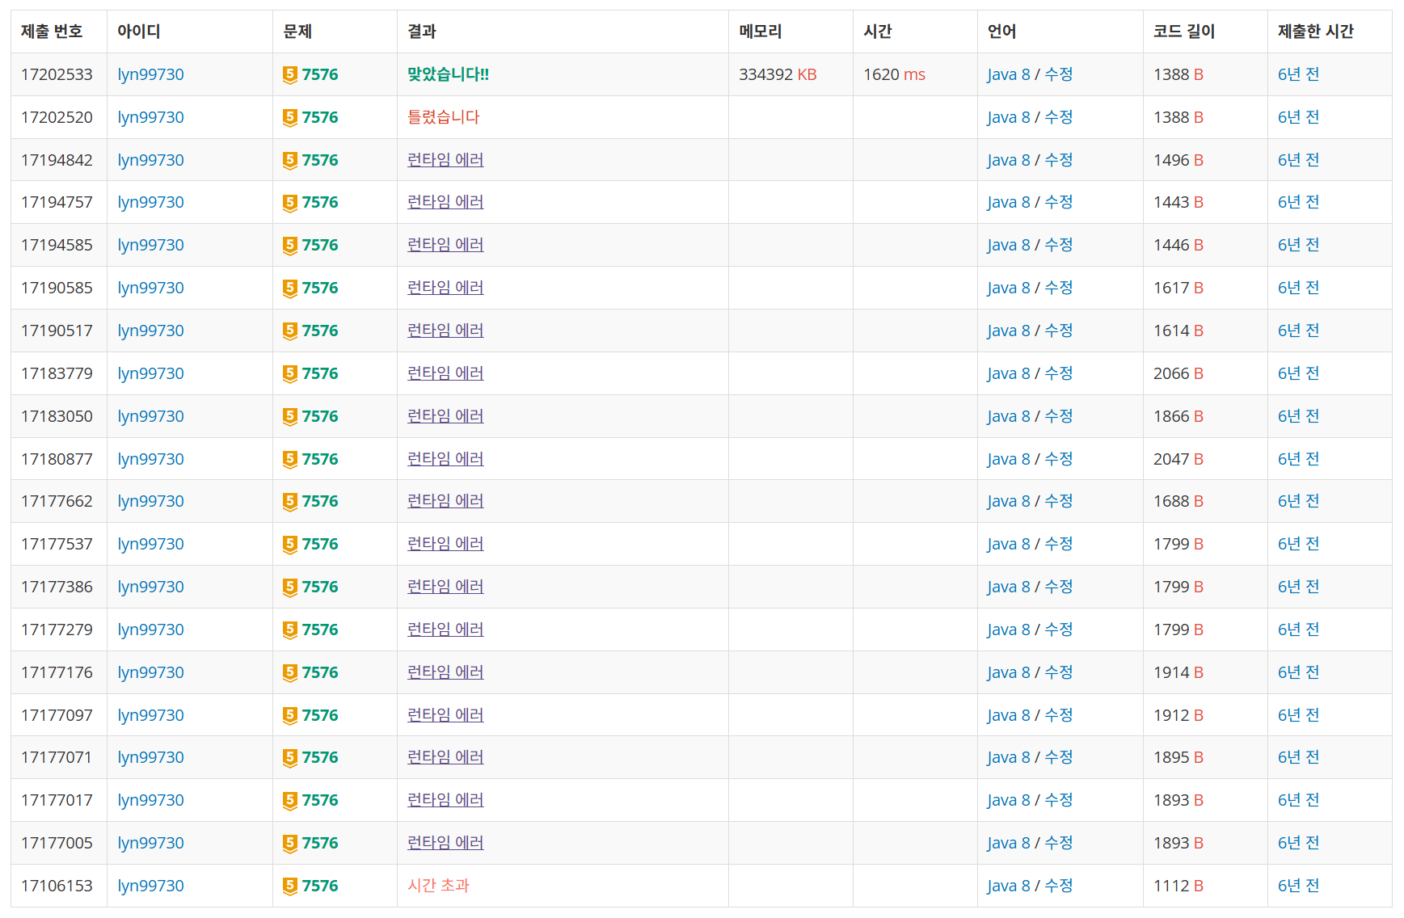View Java 8 source of submission 17177176
Image resolution: width=1404 pixels, height=918 pixels.
pos(1009,672)
